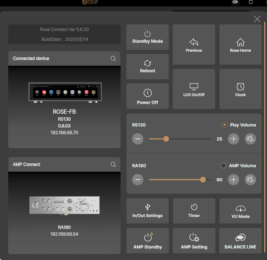Click the Rose Connect Ver 5.8.20 text

[x=64, y=30]
